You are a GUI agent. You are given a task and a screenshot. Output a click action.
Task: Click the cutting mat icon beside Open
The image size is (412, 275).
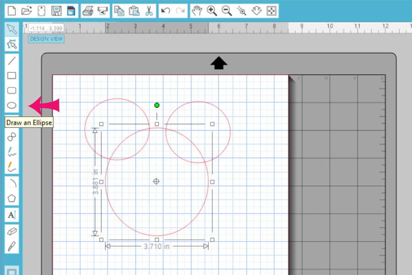(x=42, y=11)
